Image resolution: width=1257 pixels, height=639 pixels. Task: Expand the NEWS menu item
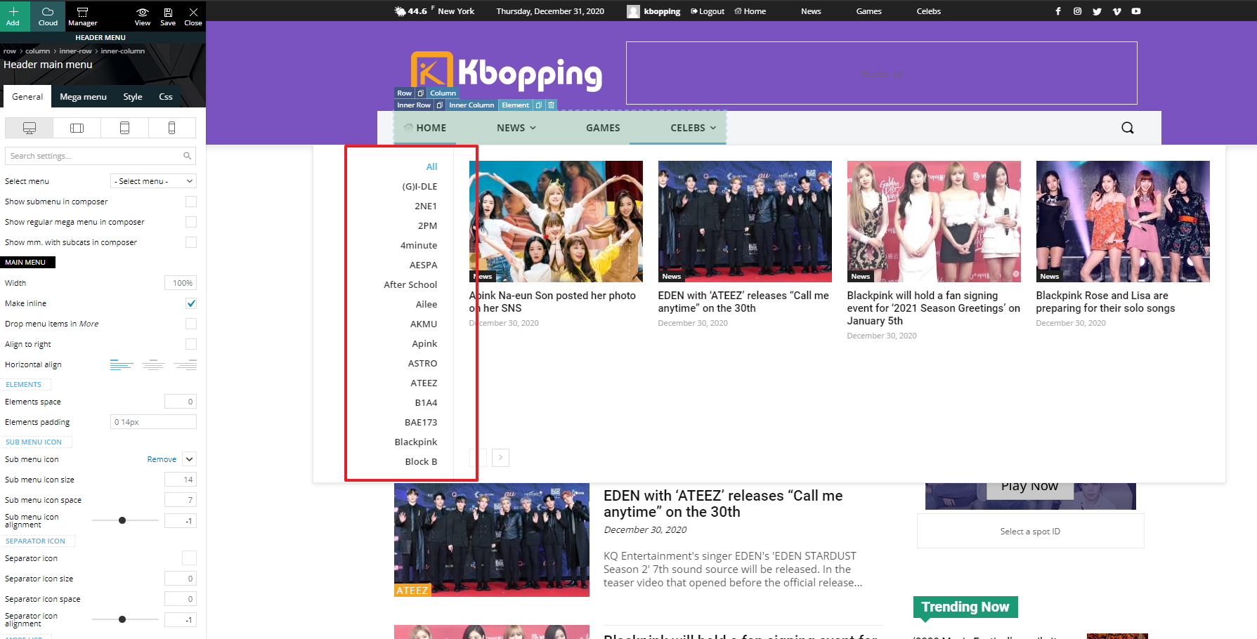(x=516, y=128)
